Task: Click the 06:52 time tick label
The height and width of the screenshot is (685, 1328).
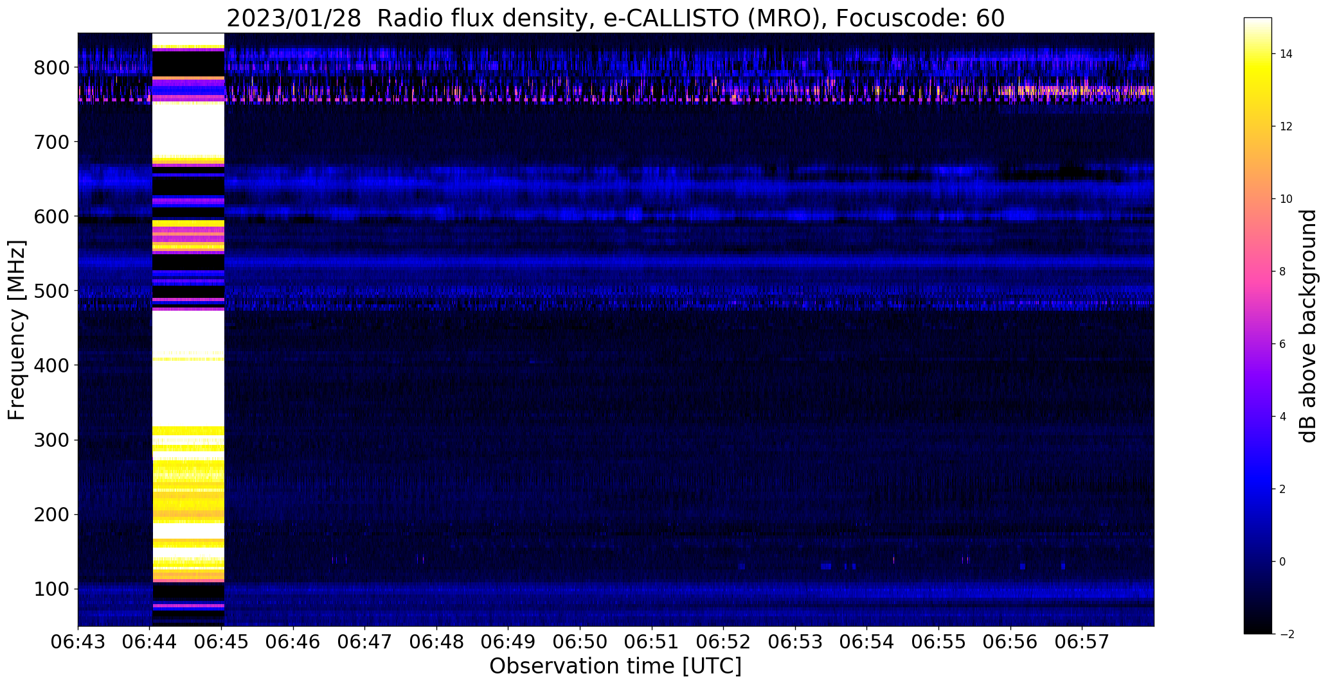Action: [x=724, y=643]
